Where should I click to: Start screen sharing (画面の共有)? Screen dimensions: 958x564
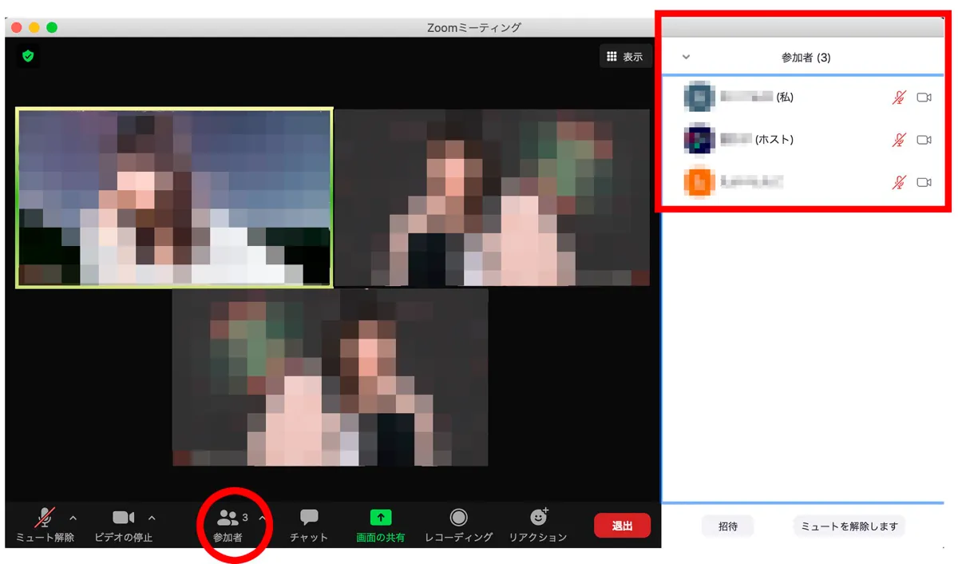coord(380,525)
